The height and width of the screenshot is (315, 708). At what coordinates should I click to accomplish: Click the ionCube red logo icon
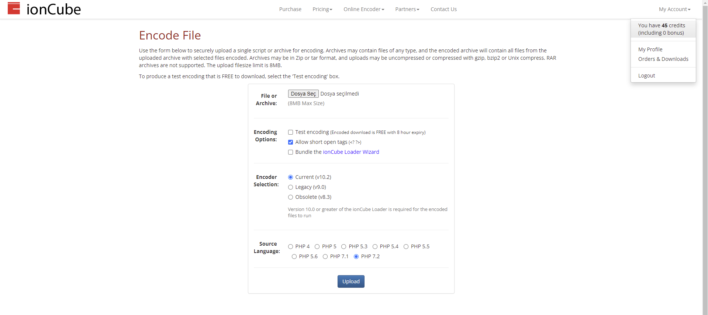[x=14, y=8]
